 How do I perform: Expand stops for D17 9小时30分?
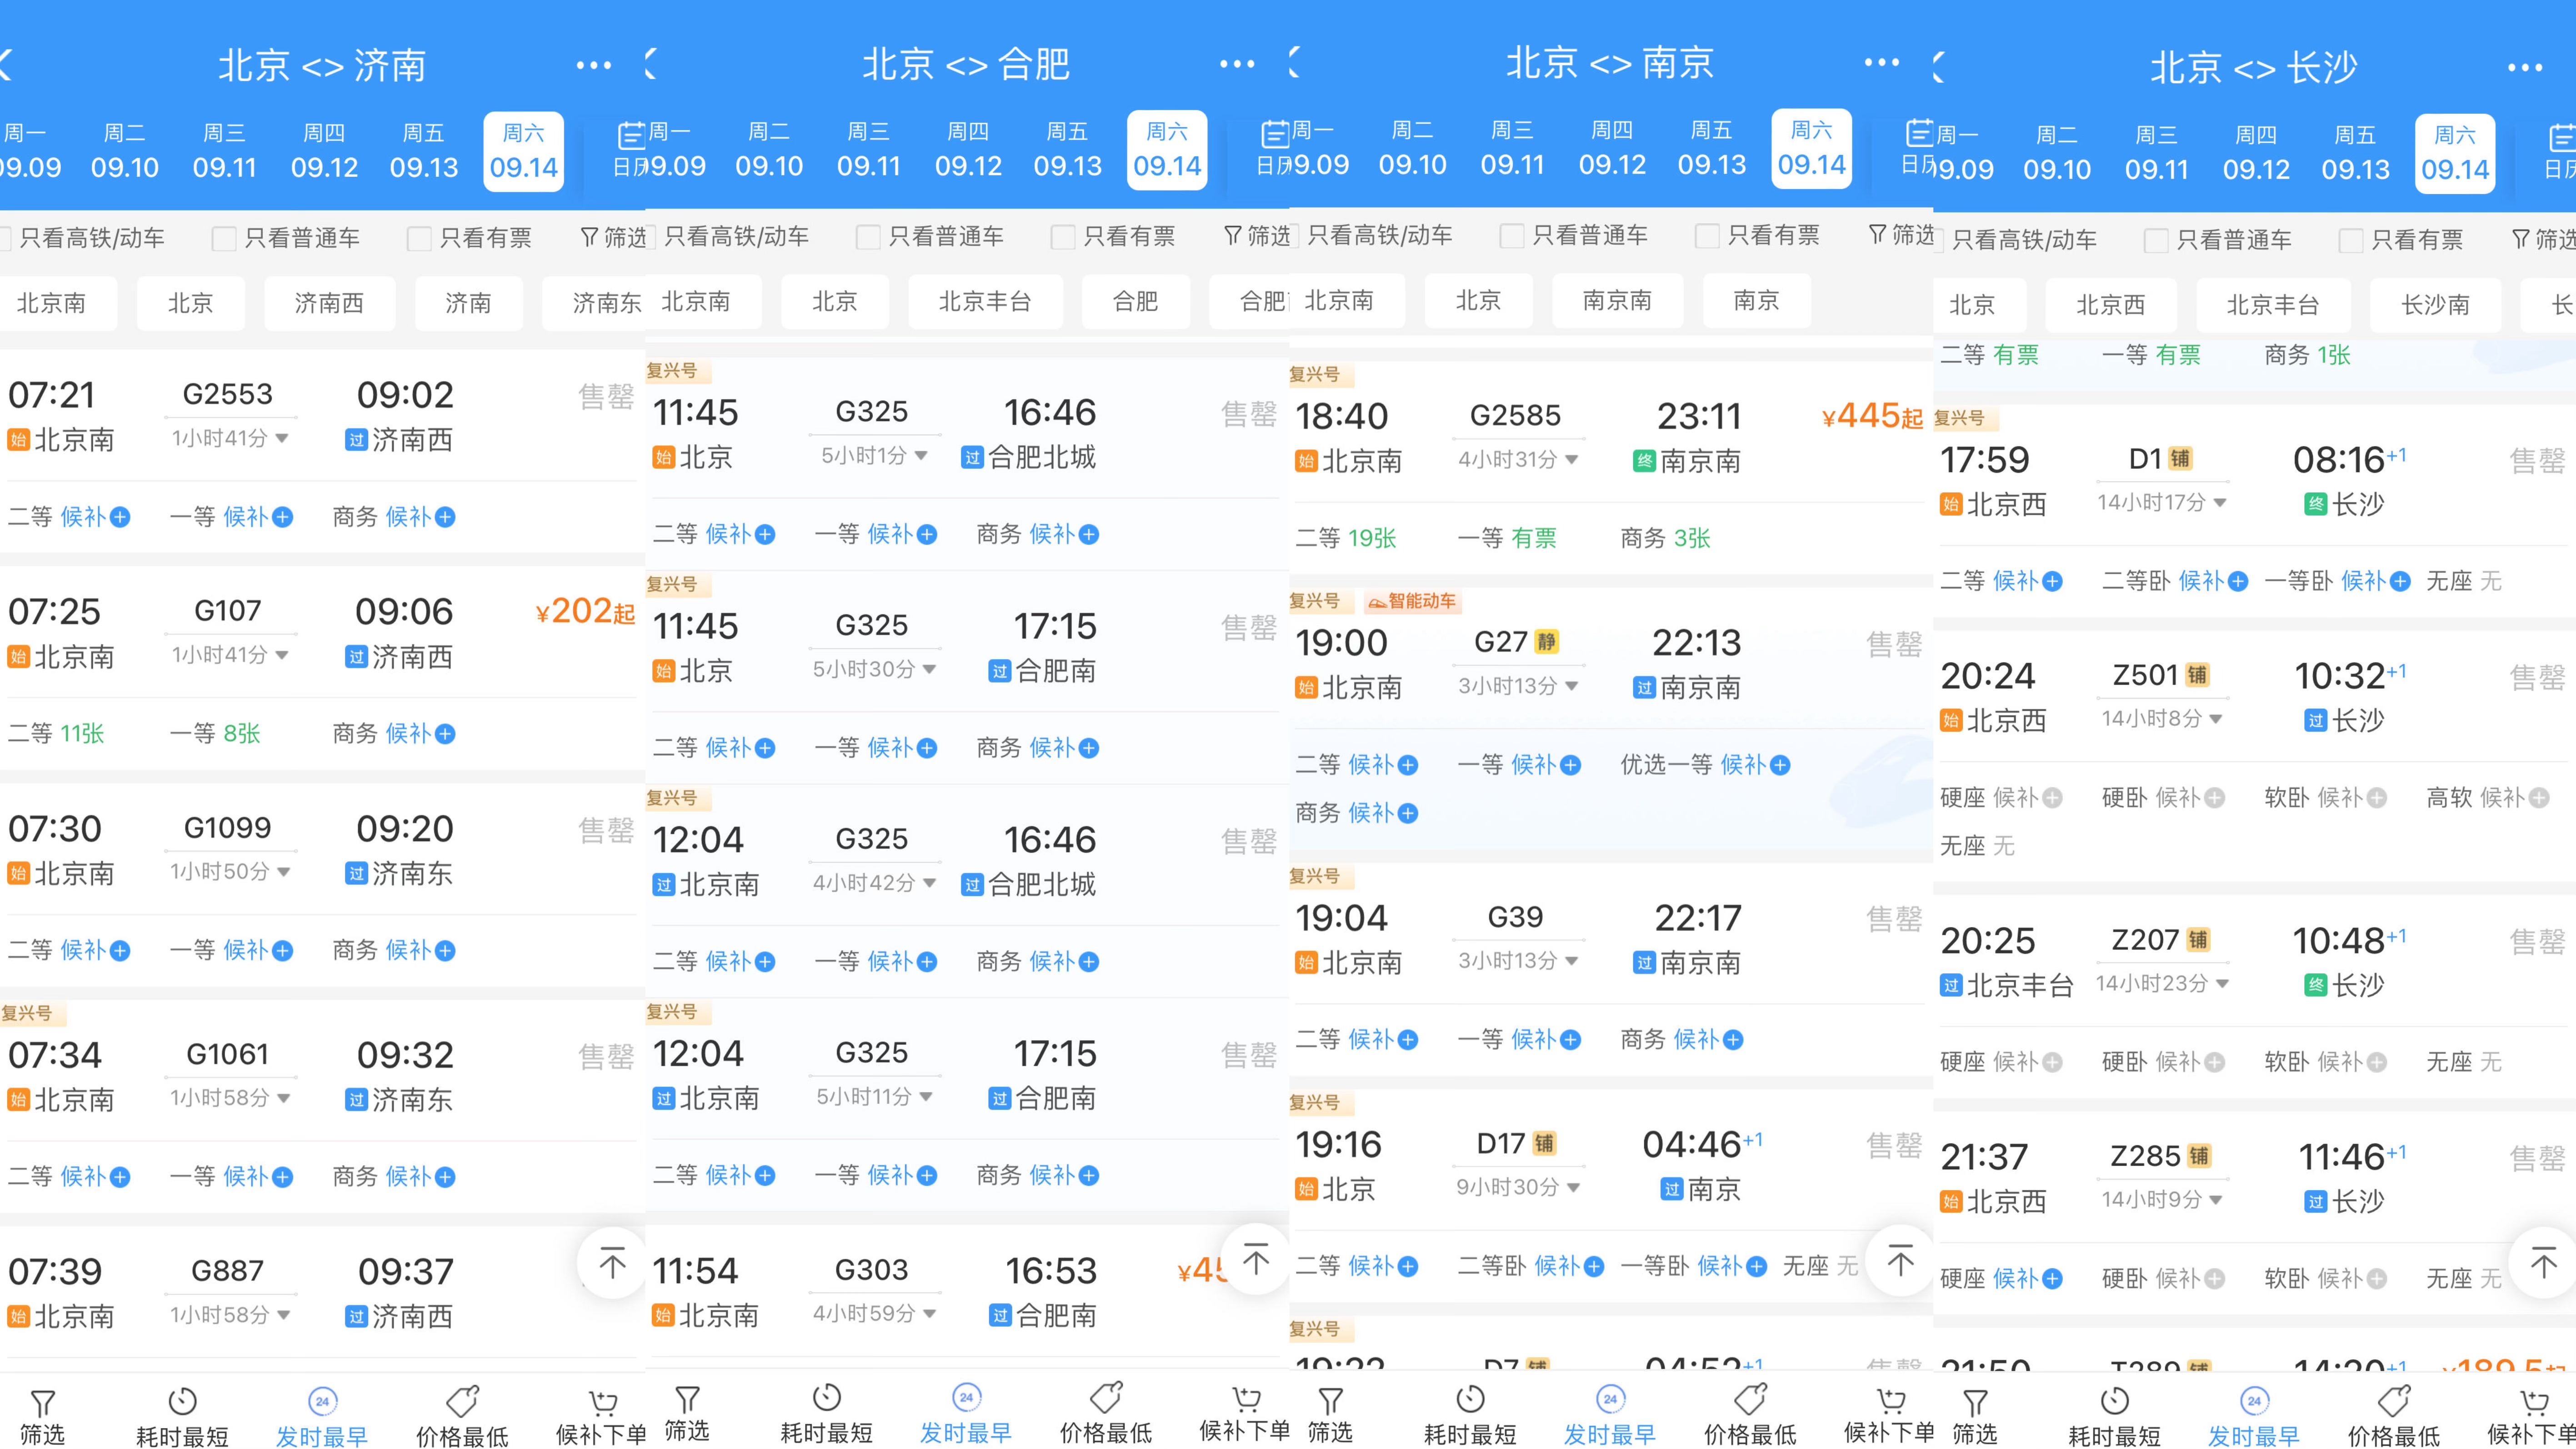(1518, 1187)
